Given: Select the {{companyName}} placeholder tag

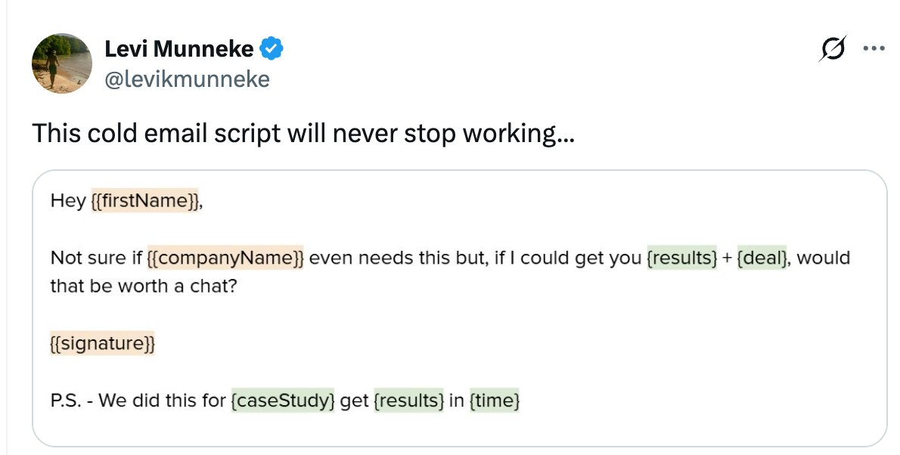Looking at the screenshot, I should (x=225, y=258).
